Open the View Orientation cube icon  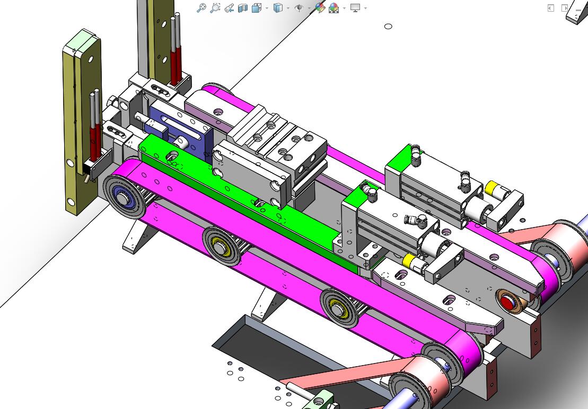[x=257, y=8]
